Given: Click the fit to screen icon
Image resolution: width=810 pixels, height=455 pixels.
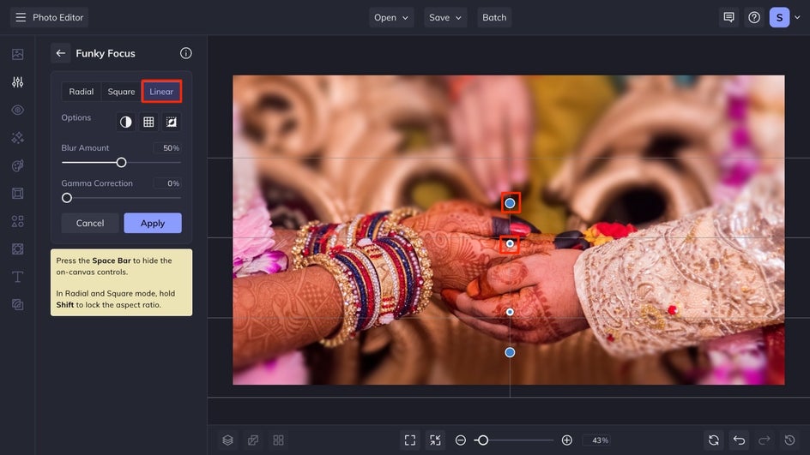Looking at the screenshot, I should click(410, 440).
